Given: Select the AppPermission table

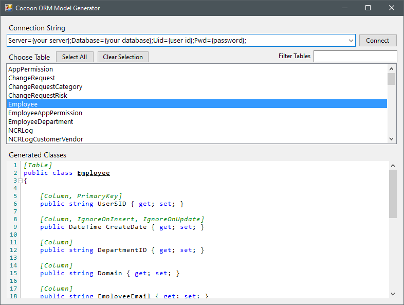Looking at the screenshot, I should (197, 69).
